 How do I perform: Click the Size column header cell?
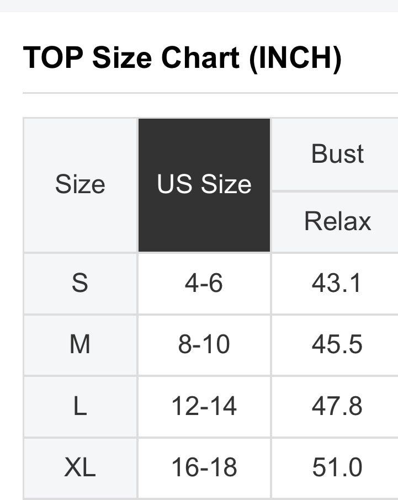click(x=80, y=185)
